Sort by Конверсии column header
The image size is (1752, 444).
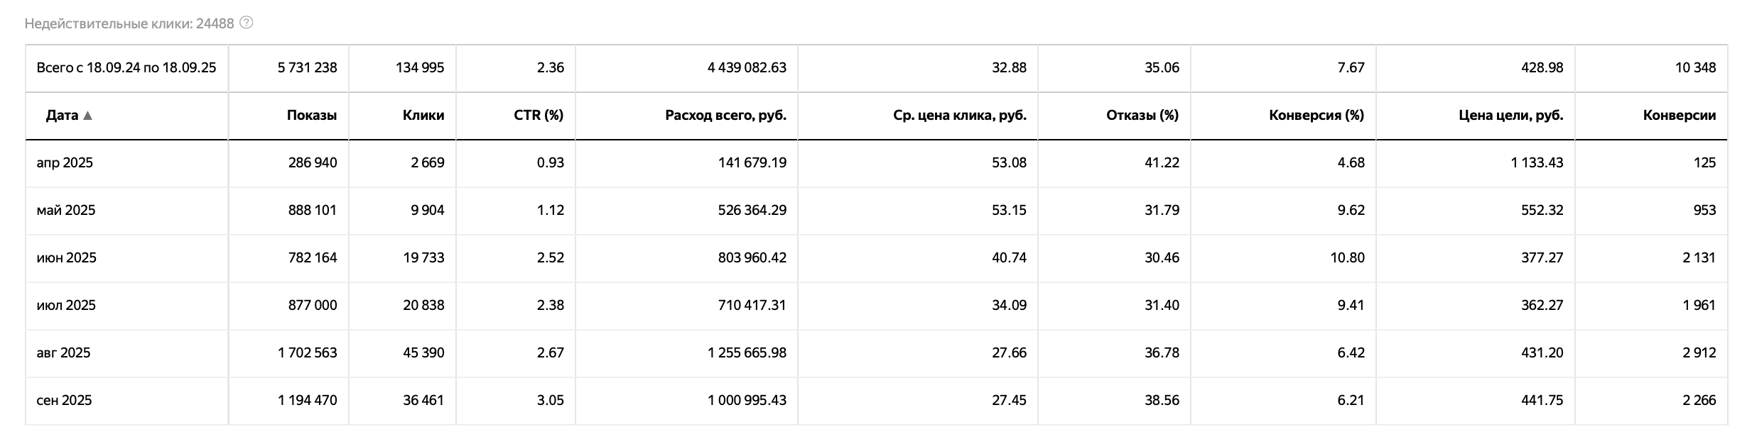tap(1680, 116)
